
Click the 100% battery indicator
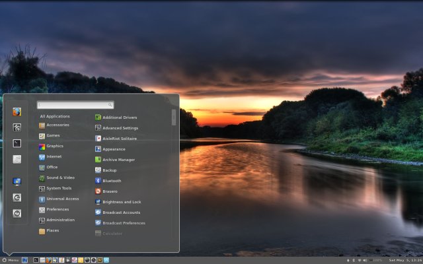pos(376,260)
